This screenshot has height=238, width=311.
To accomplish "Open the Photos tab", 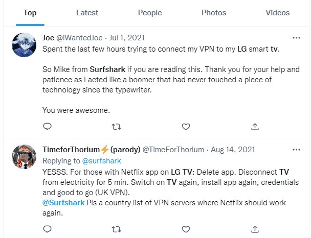I will point(214,13).
